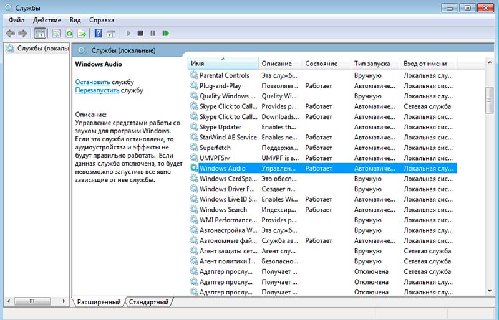This screenshot has width=499, height=320.
Task: Open Help with the blue question mark icon
Action: point(98,33)
